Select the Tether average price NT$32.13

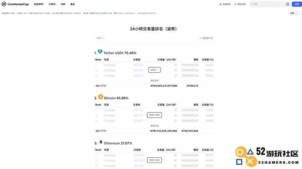(x=193, y=86)
